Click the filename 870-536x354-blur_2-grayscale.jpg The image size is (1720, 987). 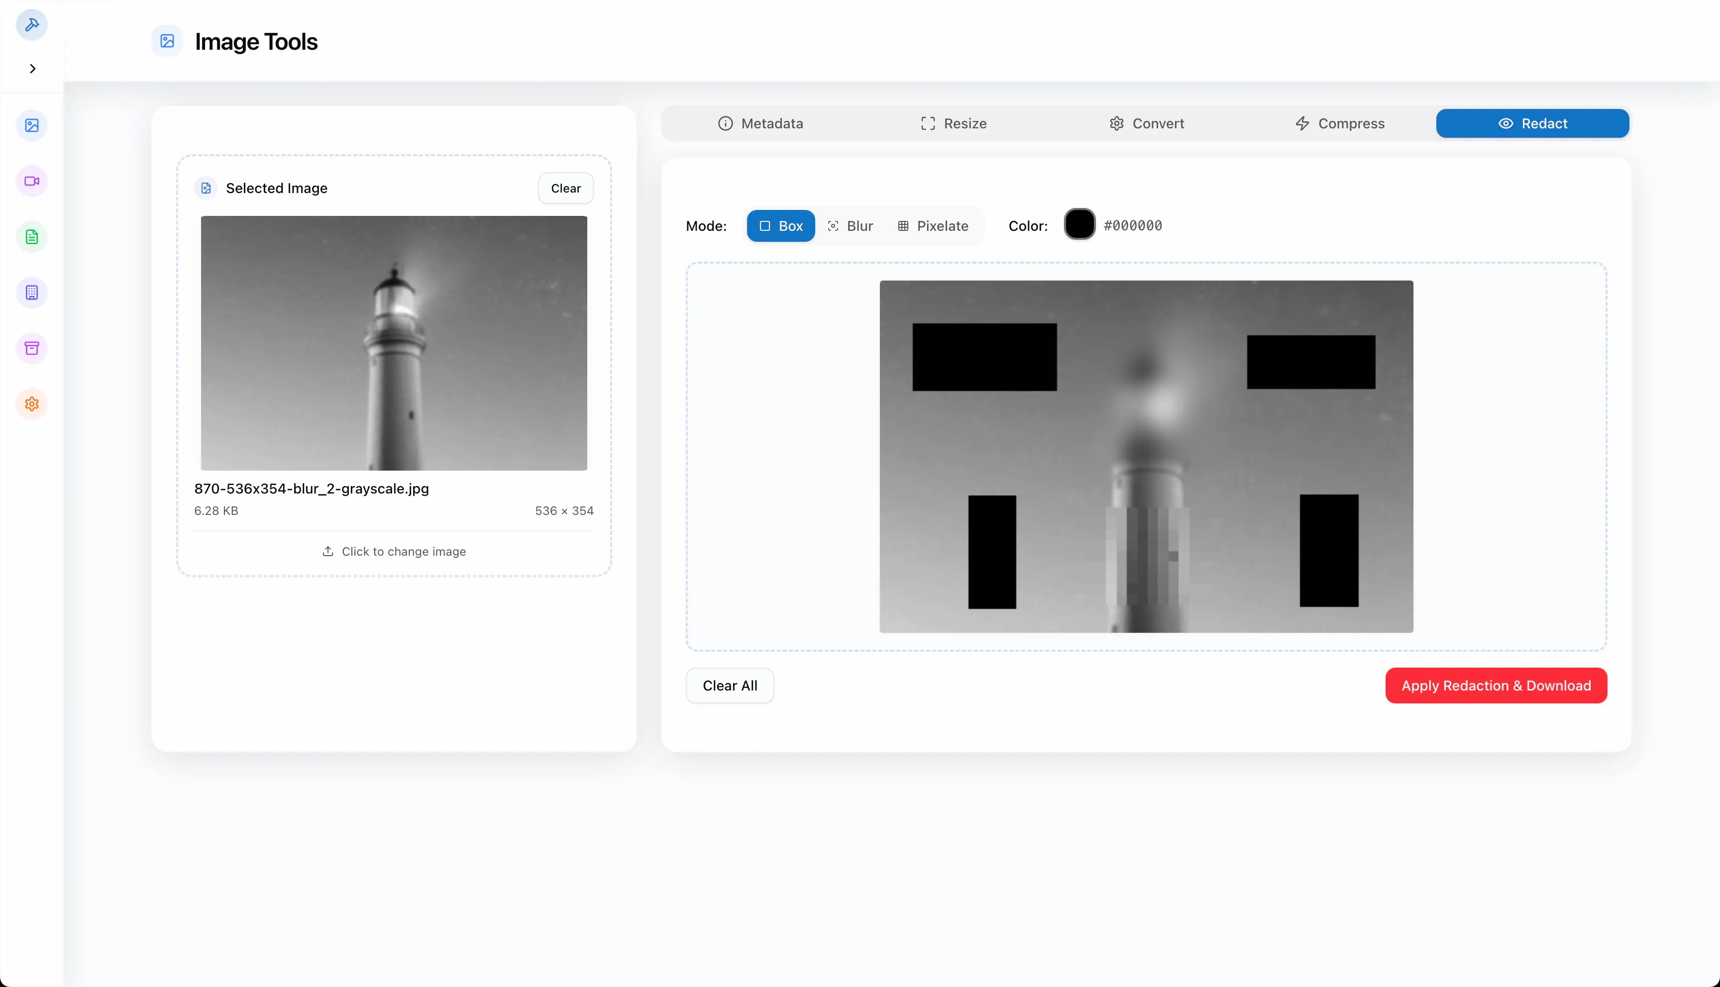click(x=311, y=488)
